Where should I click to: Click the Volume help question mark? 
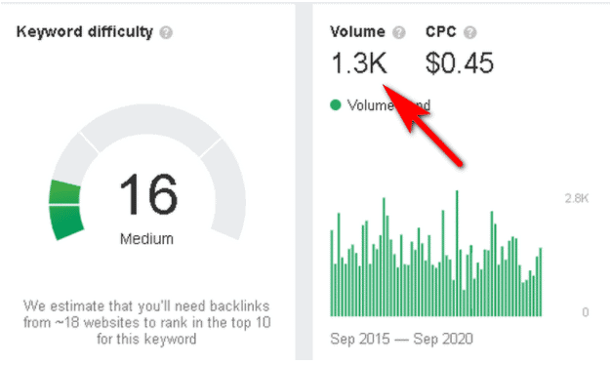coord(398,33)
